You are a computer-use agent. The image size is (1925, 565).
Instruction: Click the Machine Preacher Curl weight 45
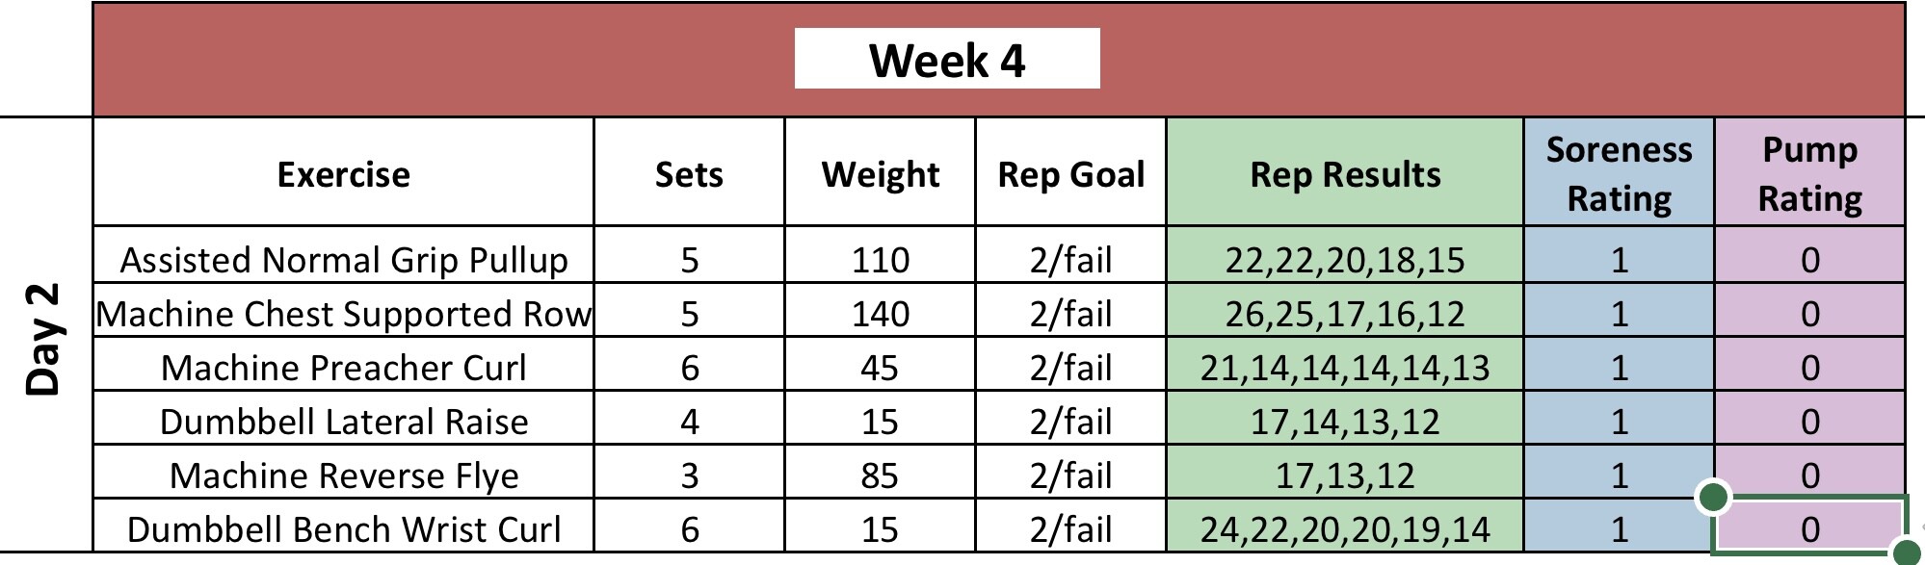(x=880, y=368)
